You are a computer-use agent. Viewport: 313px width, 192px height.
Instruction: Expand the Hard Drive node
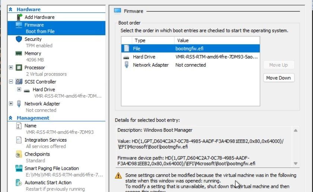(x=19, y=89)
